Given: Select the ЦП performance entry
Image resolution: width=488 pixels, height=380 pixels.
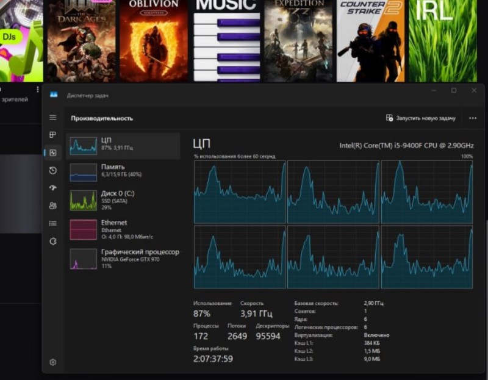Looking at the screenshot, I should point(124,145).
